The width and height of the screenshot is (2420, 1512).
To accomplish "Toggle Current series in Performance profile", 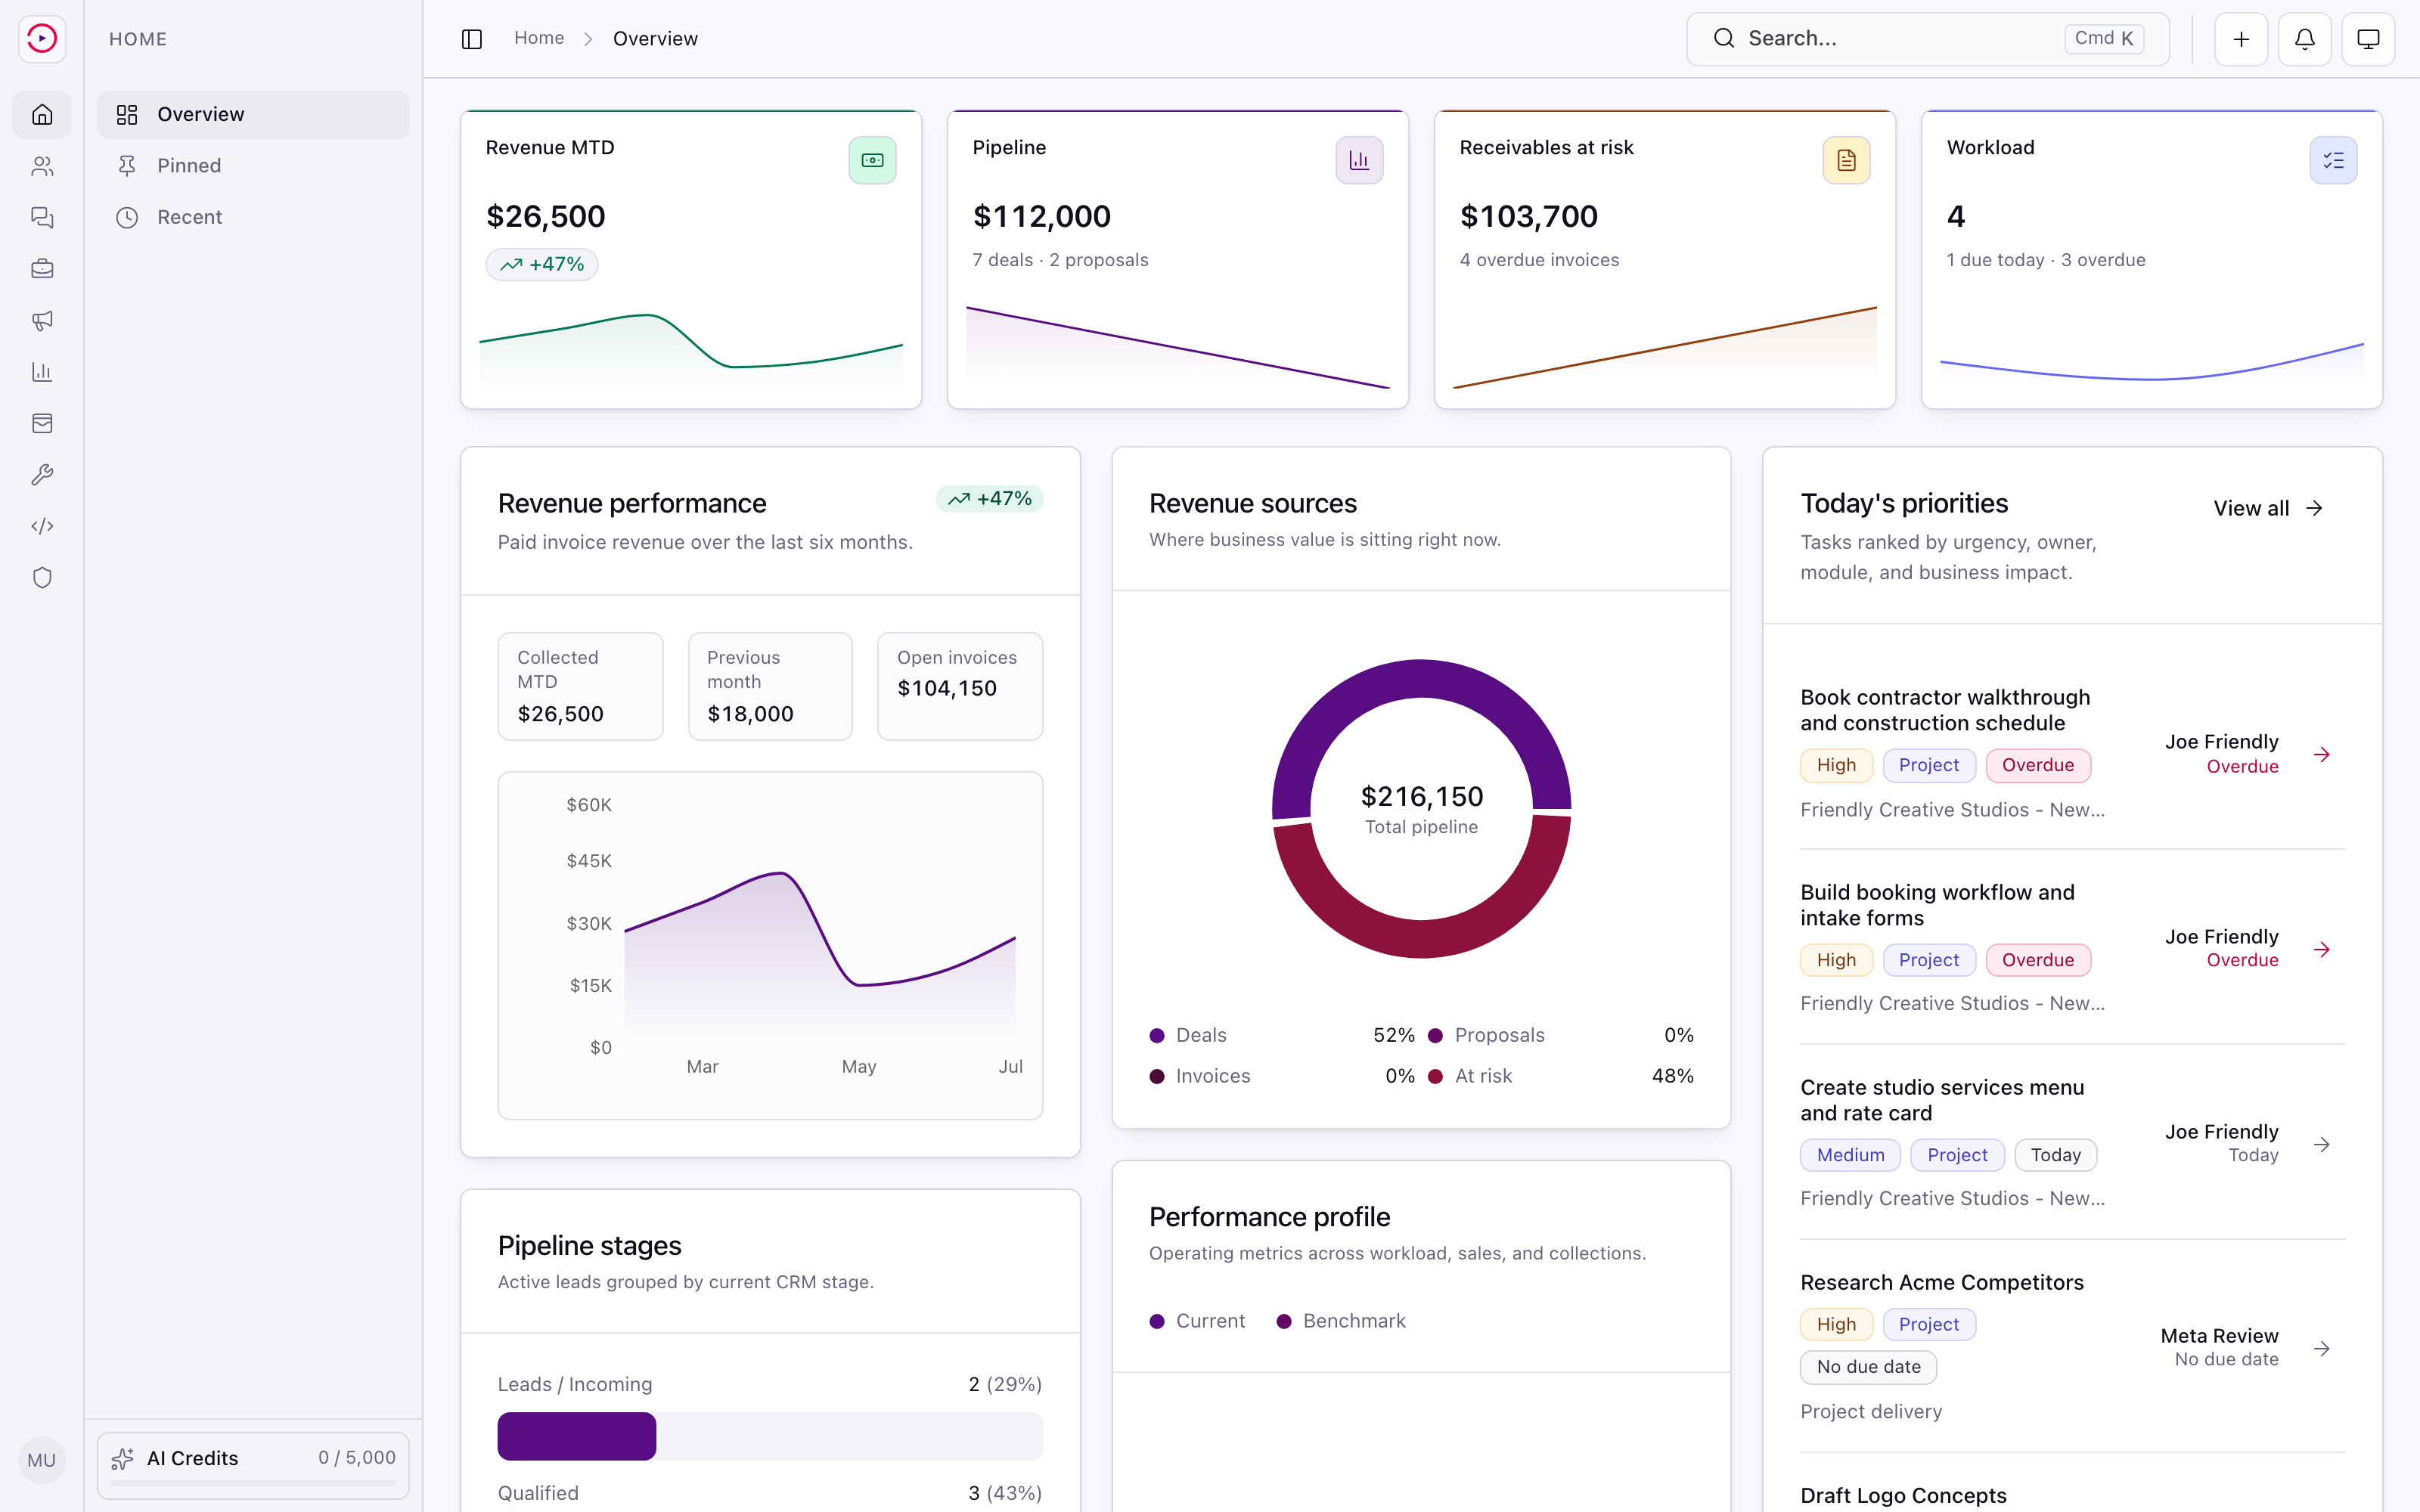I will point(1197,1321).
